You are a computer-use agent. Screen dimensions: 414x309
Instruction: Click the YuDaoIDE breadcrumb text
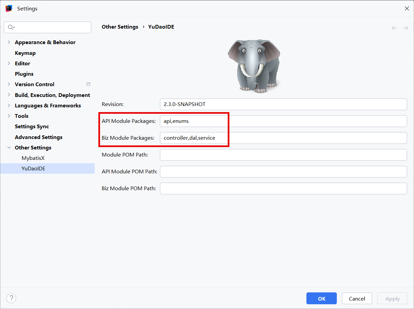pos(161,27)
